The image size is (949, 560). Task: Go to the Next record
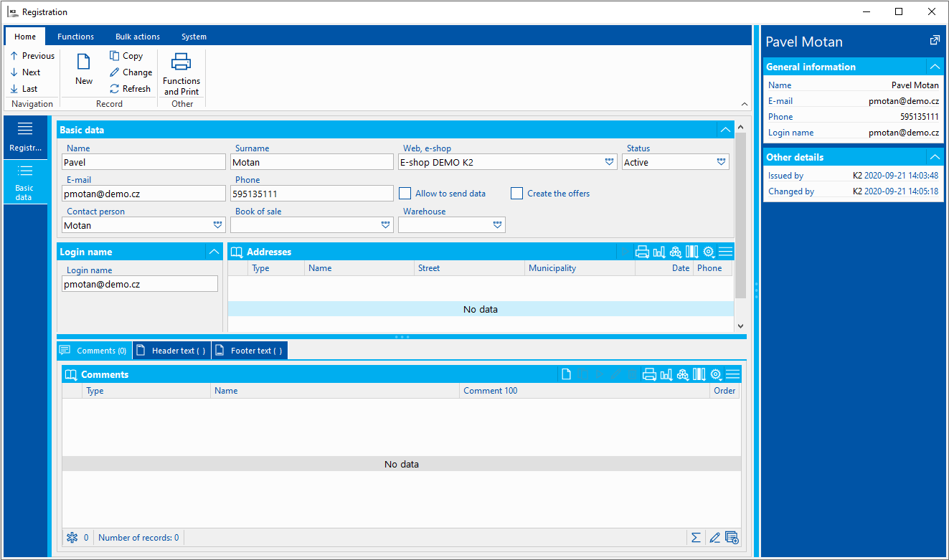[x=26, y=72]
